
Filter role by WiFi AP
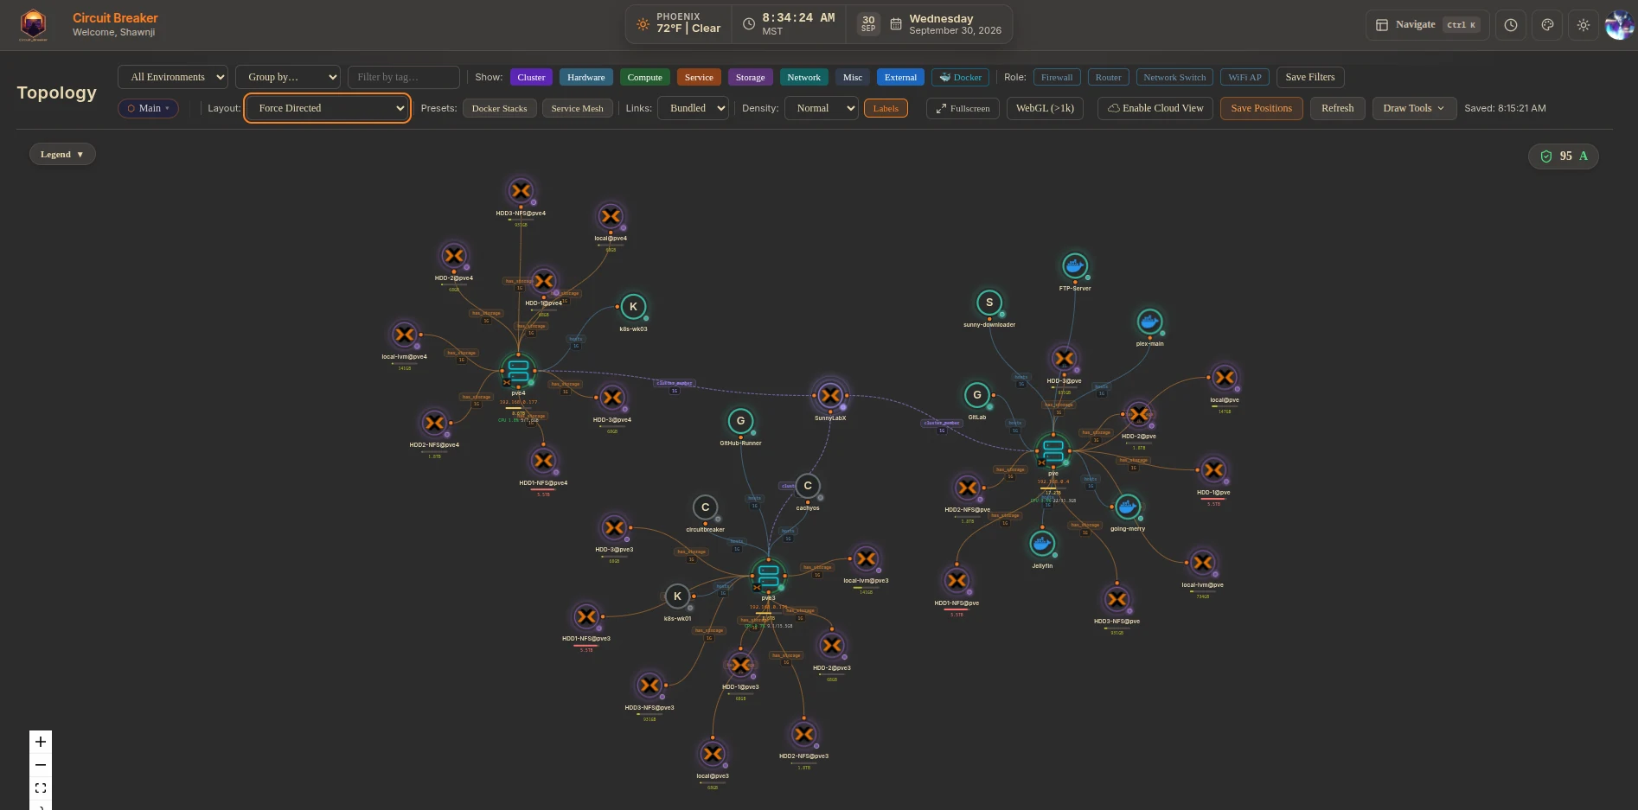(x=1244, y=77)
